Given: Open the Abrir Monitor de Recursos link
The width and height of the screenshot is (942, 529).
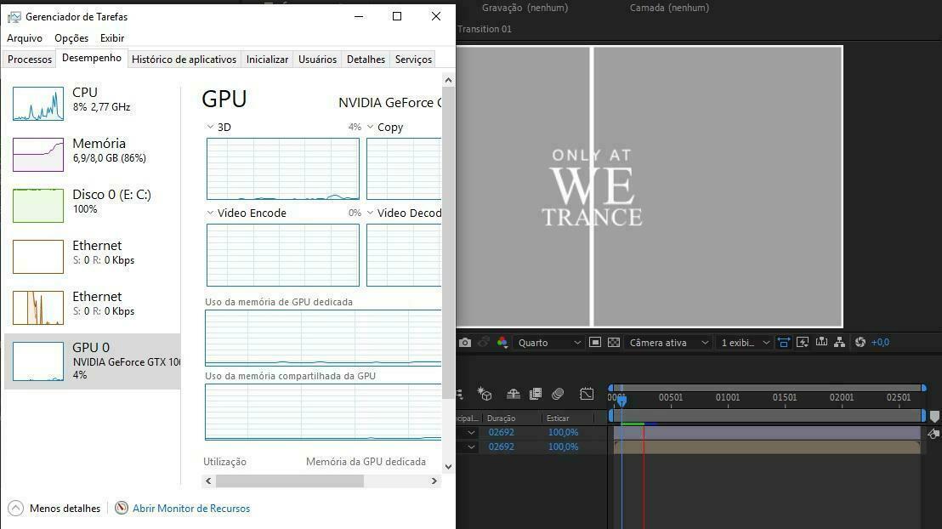Looking at the screenshot, I should (191, 509).
